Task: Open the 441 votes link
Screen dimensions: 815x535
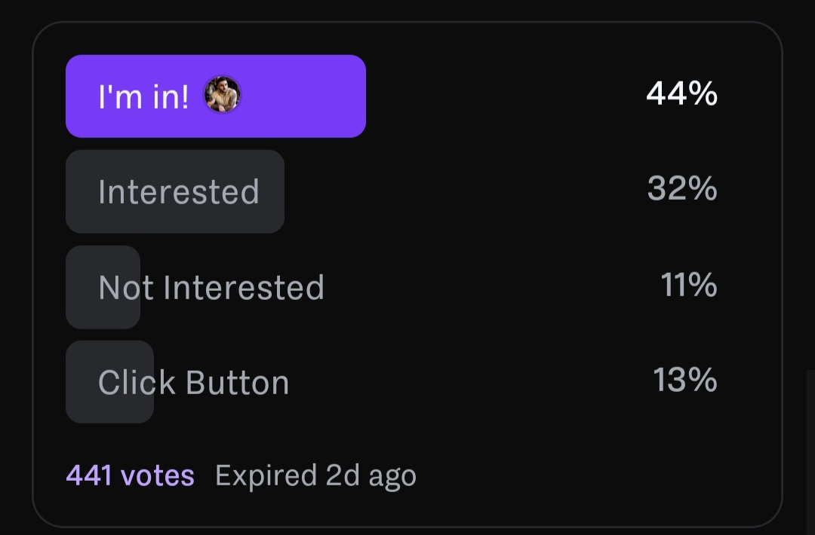Action: point(130,475)
